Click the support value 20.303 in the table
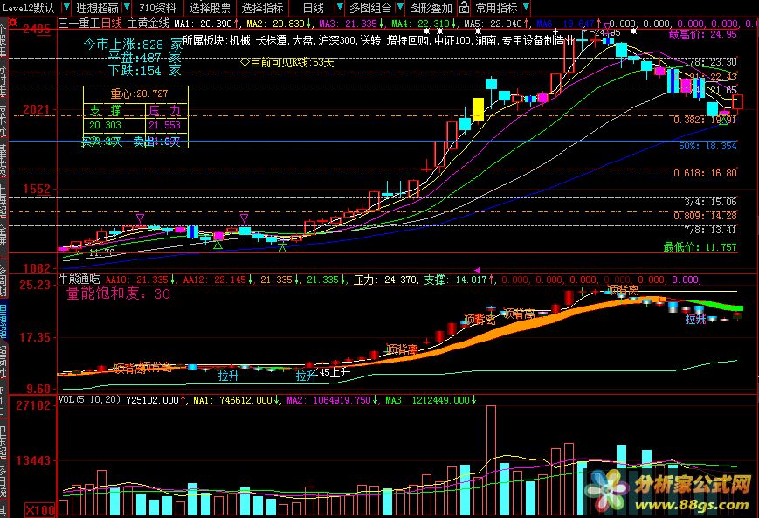This screenshot has height=518, width=759. click(x=105, y=125)
